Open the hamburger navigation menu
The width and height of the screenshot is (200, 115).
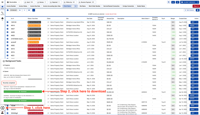click(2, 2)
